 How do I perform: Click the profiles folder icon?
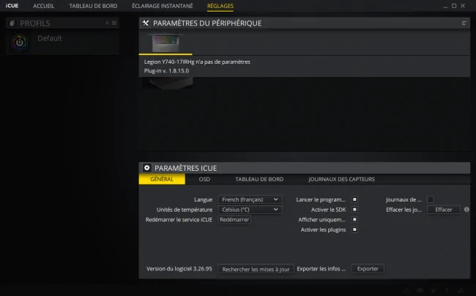tap(12, 23)
